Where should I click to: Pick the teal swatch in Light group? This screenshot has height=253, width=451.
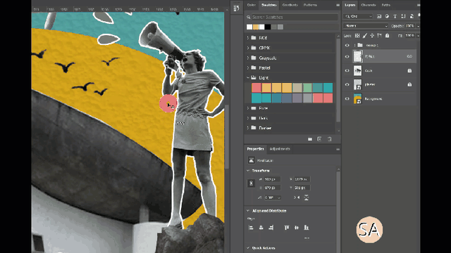[328, 88]
